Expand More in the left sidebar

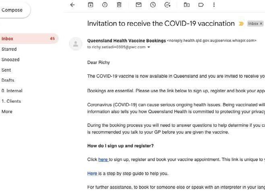[7, 111]
